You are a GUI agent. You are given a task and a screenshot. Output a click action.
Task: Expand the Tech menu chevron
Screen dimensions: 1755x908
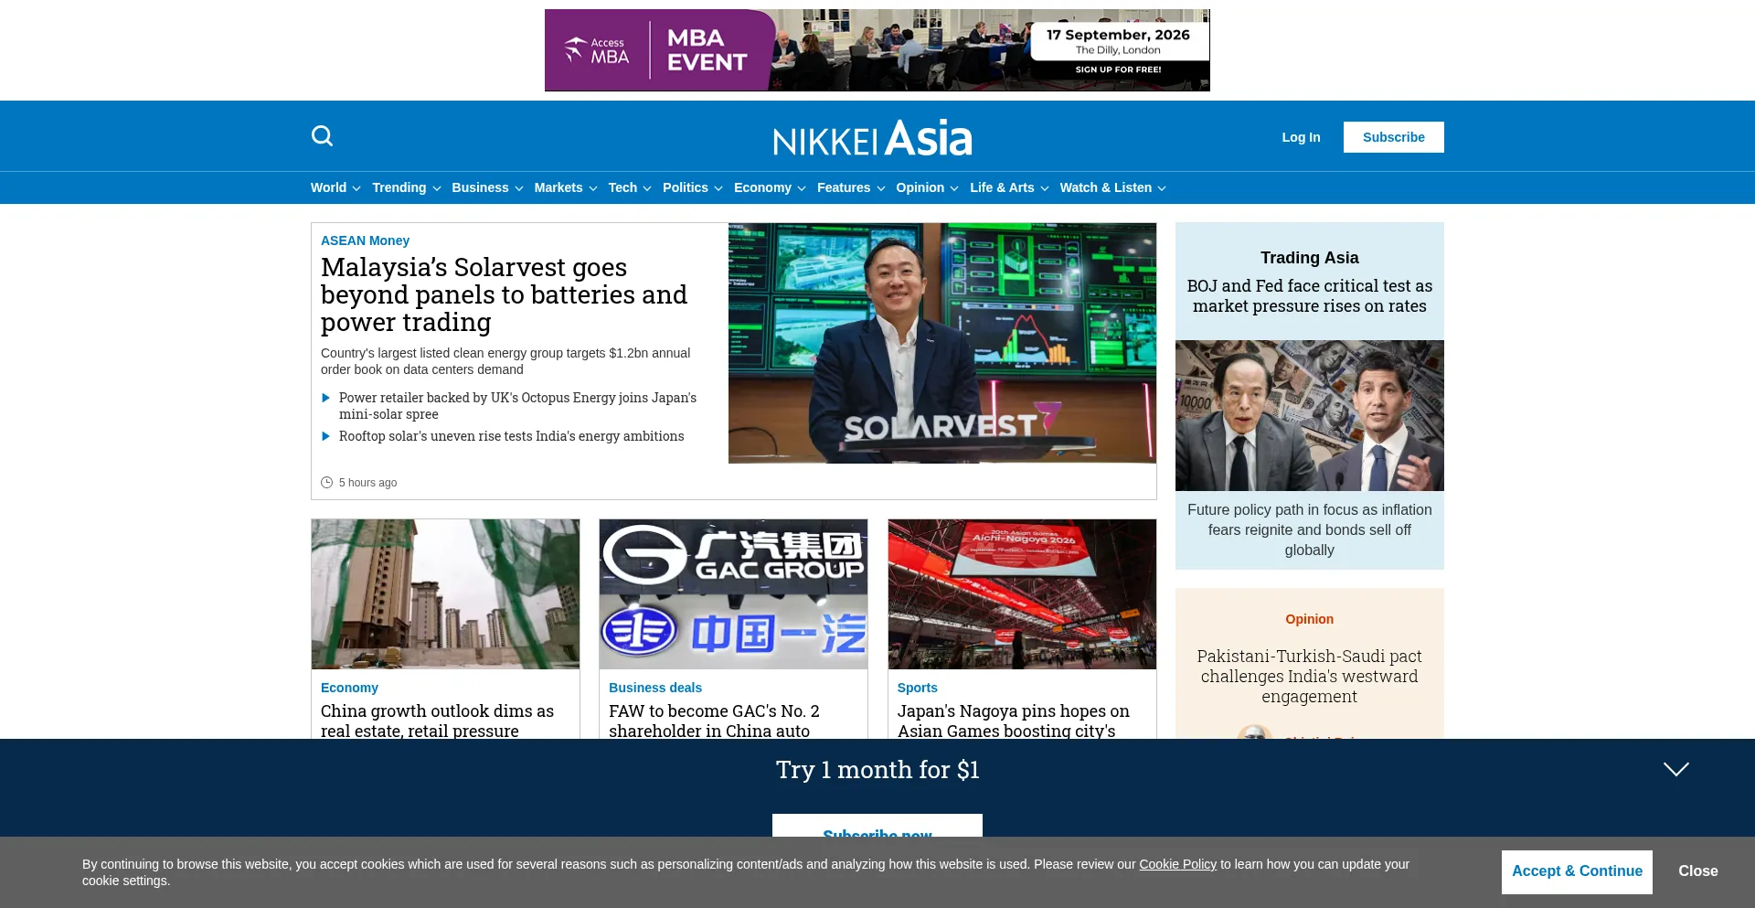point(647,188)
